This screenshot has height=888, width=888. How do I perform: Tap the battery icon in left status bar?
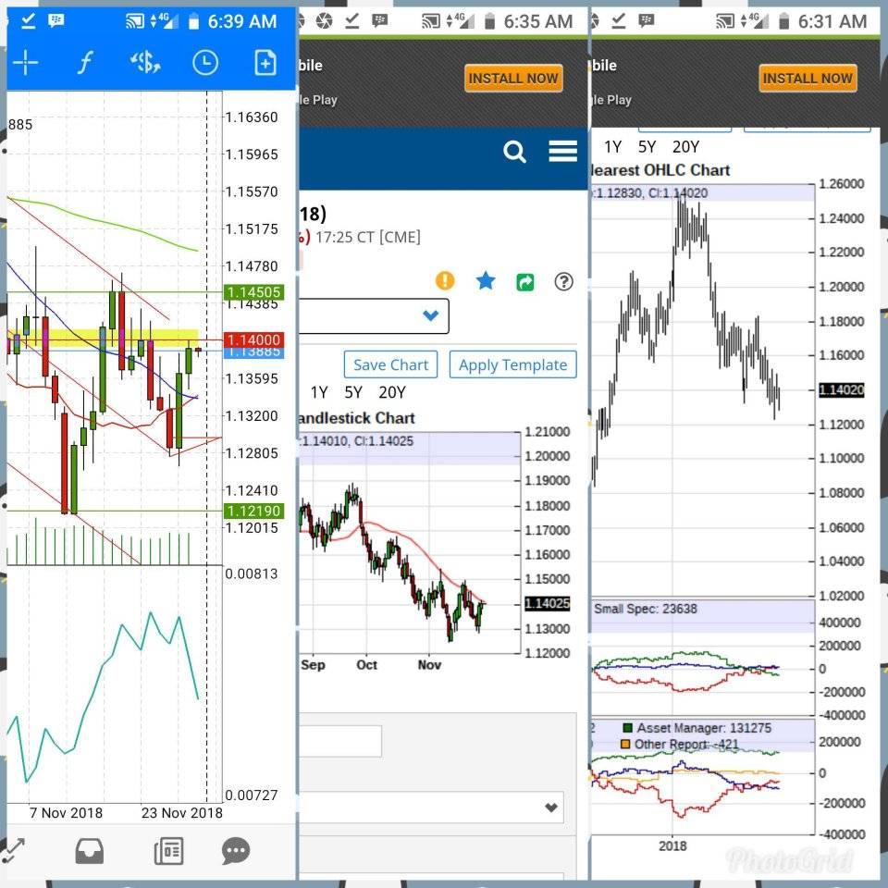coord(193,21)
